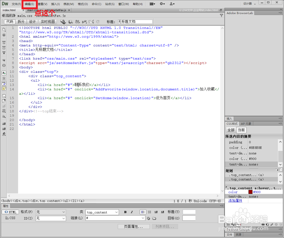Open the 设计器 workspace switcher
284x238 pixels.
249,4
